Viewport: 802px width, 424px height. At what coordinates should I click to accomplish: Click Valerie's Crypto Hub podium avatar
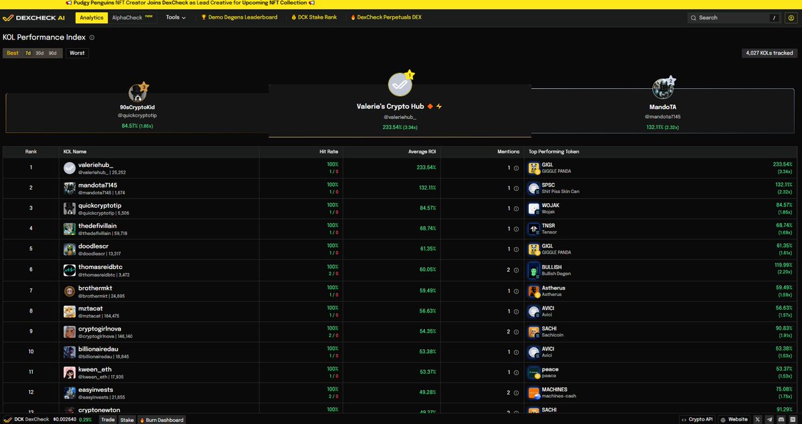[x=400, y=85]
